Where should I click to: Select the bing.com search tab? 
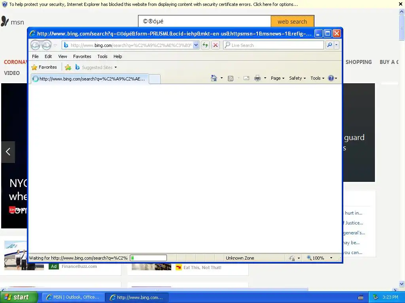coord(90,79)
